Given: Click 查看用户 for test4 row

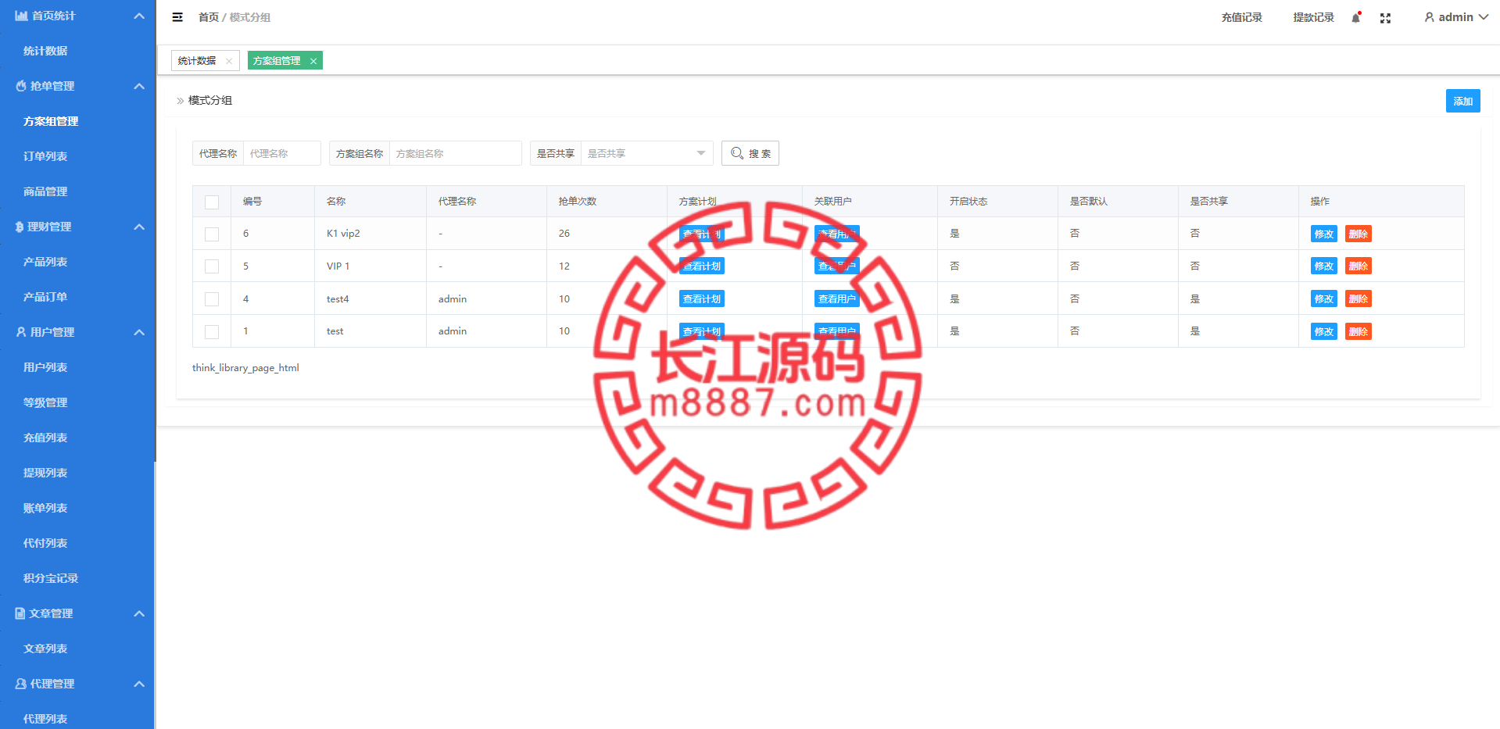Looking at the screenshot, I should [x=837, y=298].
